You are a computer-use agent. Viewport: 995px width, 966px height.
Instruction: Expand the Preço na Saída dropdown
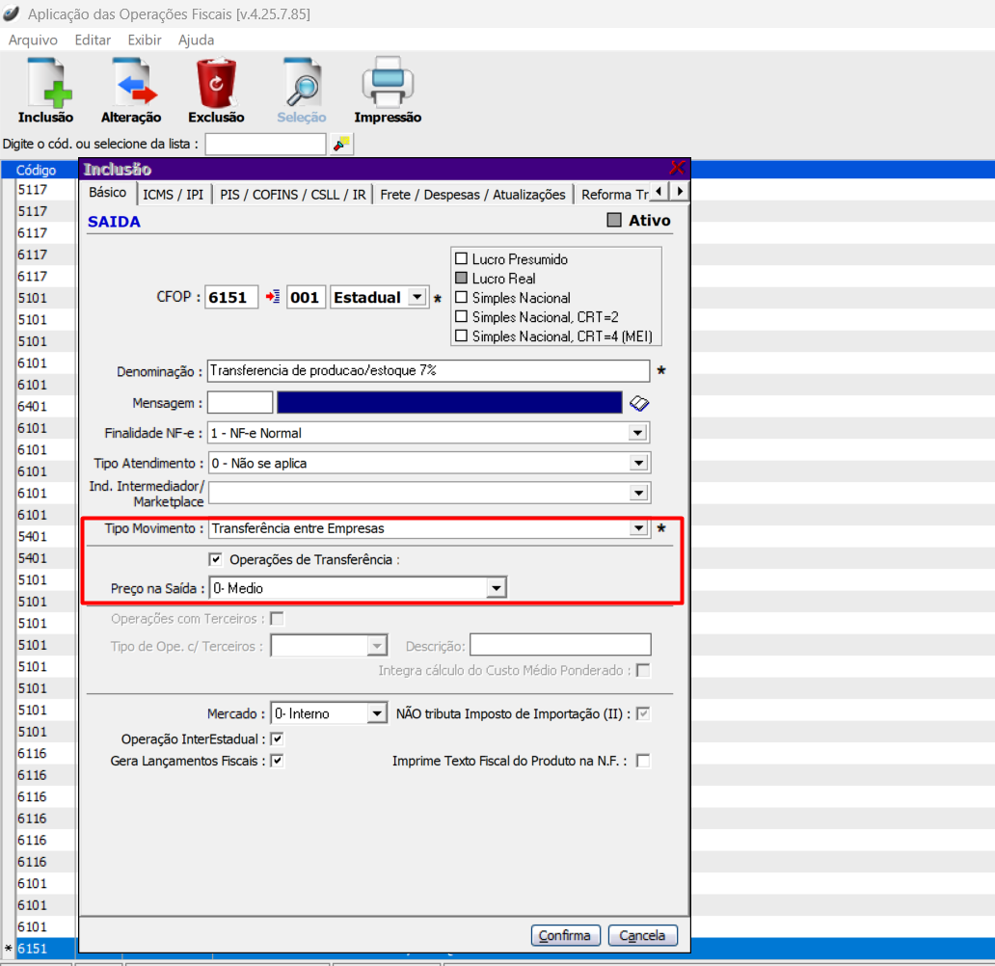[x=496, y=587]
